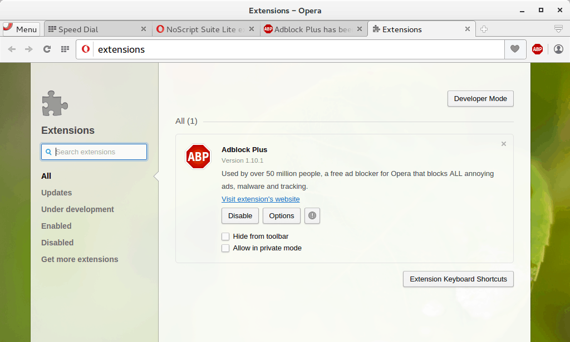This screenshot has height=342, width=570.
Task: Visit extension's website link
Action: coord(261,199)
